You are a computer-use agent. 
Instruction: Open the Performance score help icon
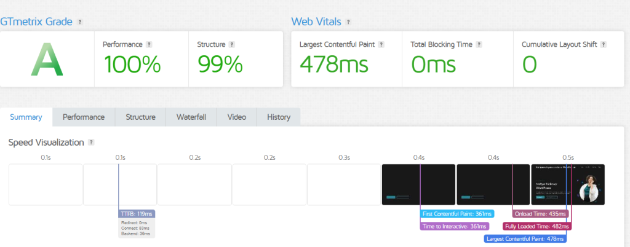tap(149, 44)
